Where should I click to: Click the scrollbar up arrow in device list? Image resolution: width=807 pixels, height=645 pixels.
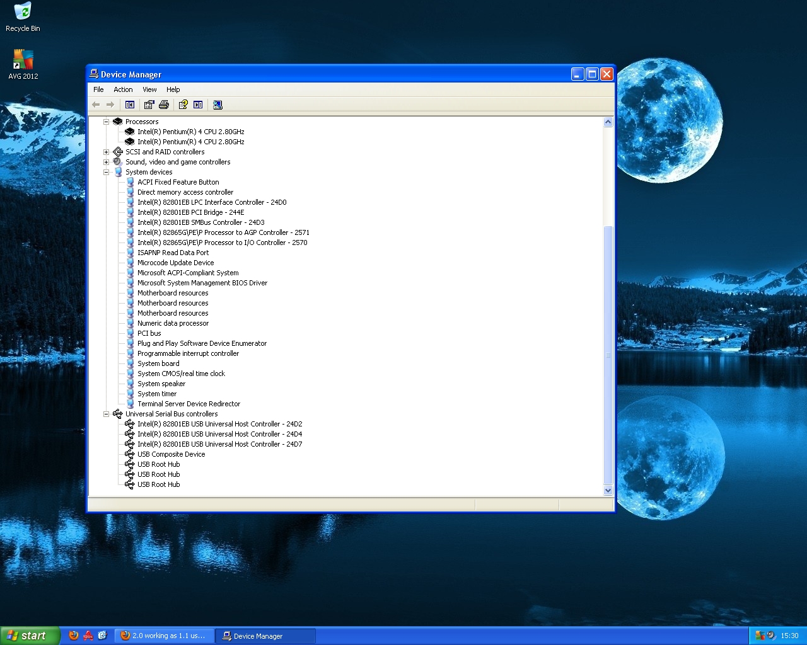608,122
